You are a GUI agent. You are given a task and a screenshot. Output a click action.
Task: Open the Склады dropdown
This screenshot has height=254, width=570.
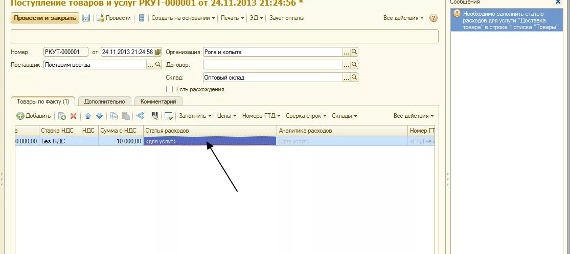[344, 116]
